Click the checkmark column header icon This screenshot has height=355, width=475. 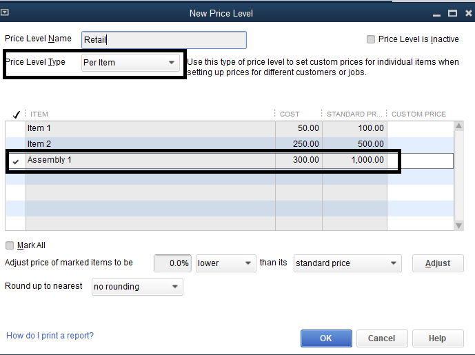tap(16, 114)
